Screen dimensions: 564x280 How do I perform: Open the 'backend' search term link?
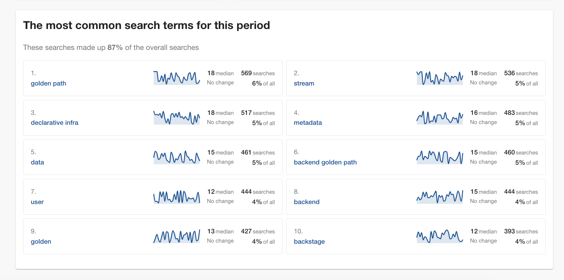[307, 202]
